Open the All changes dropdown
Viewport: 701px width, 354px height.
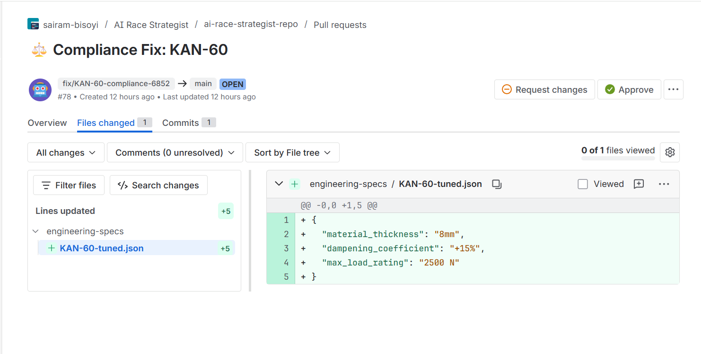pos(65,152)
